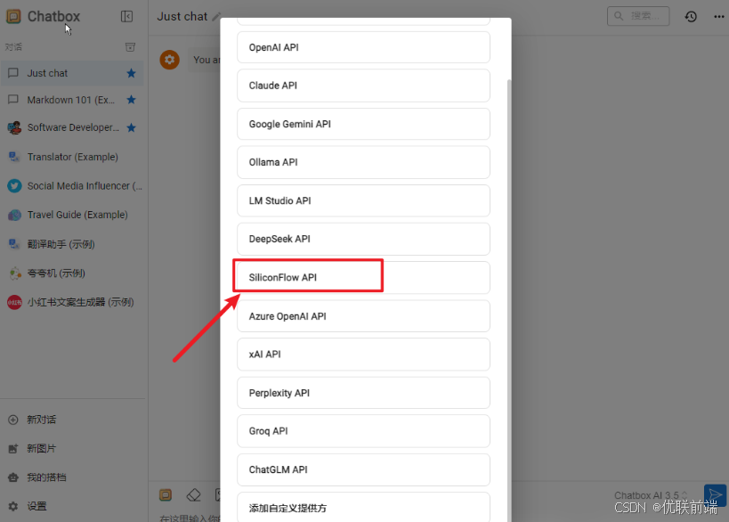Click the blue send message button
Screen dimensions: 729x522
pos(715,495)
